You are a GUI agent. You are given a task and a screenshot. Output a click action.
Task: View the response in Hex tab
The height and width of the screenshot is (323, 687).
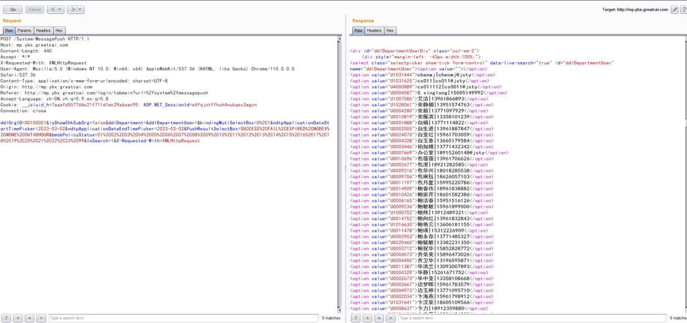pyautogui.click(x=390, y=31)
